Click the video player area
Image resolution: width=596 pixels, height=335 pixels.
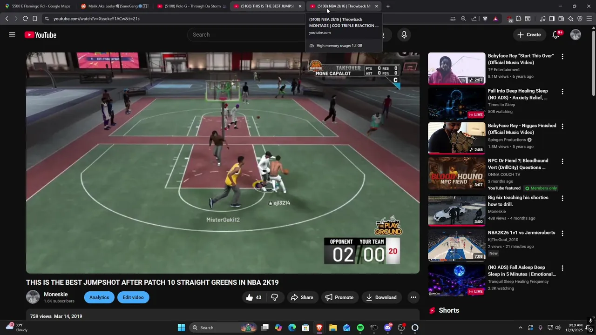coord(223,163)
